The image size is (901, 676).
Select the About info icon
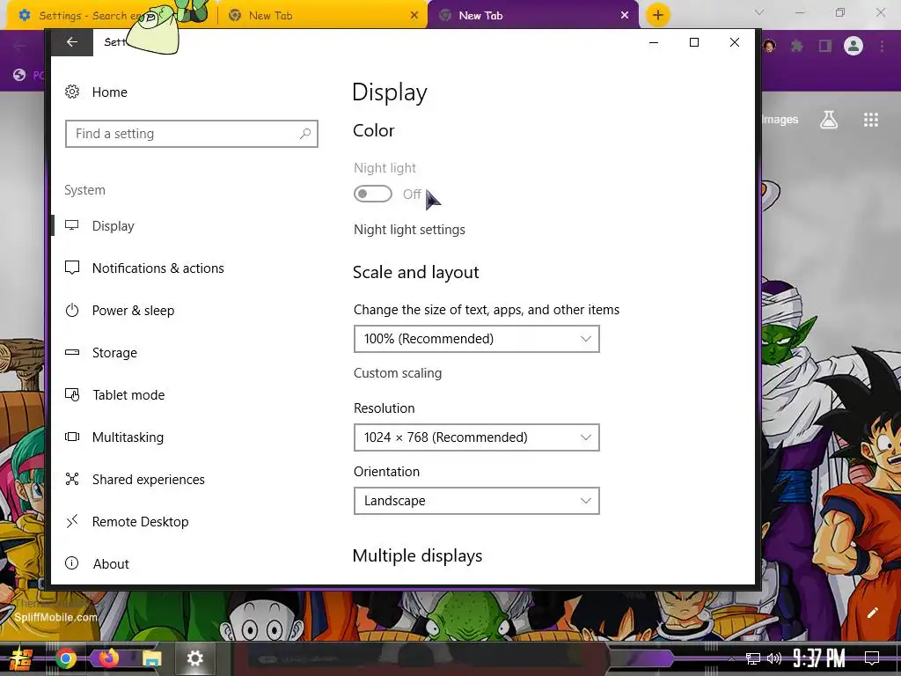point(72,563)
